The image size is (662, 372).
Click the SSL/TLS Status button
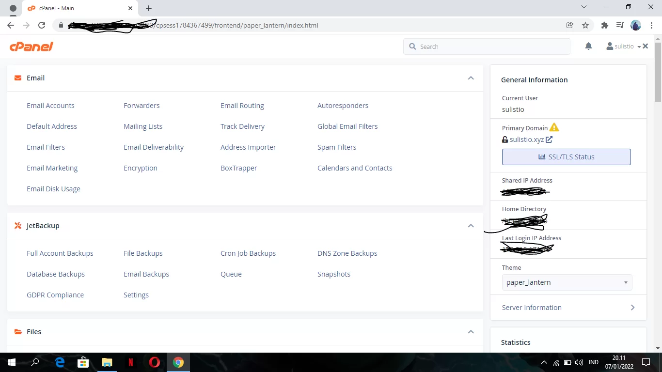pos(566,157)
